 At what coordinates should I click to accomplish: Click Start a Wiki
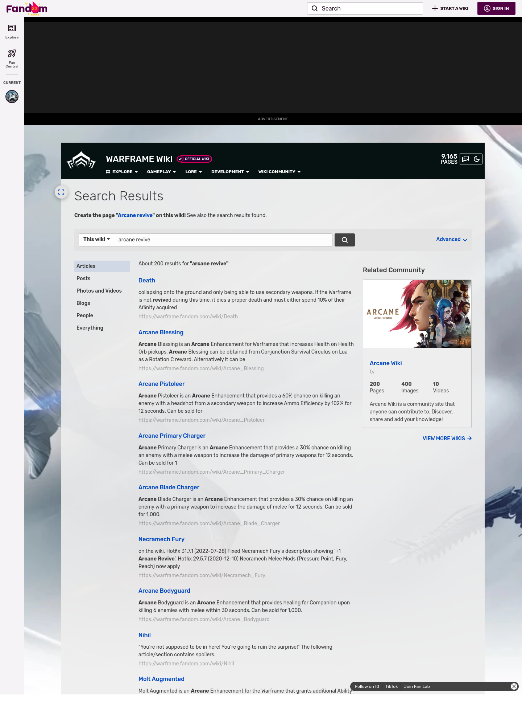450,8
